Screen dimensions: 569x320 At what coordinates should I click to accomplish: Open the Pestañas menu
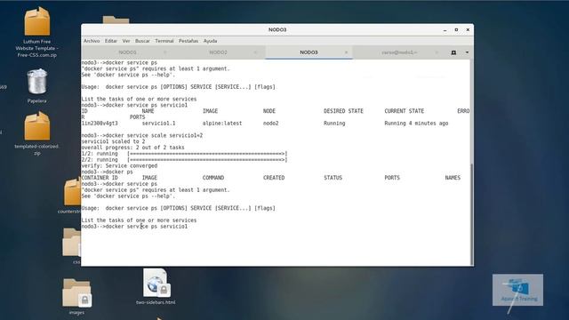(x=188, y=41)
